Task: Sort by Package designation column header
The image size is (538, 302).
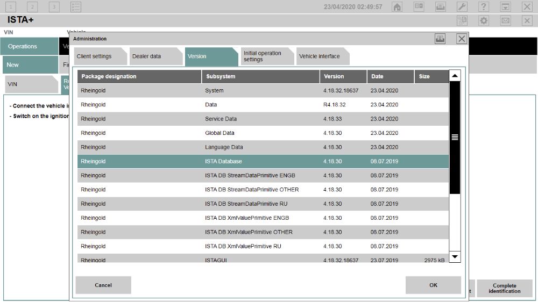Action: click(x=139, y=76)
